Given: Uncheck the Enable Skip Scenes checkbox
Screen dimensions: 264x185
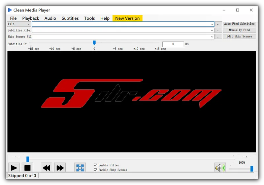Looking at the screenshot, I should tap(95, 170).
